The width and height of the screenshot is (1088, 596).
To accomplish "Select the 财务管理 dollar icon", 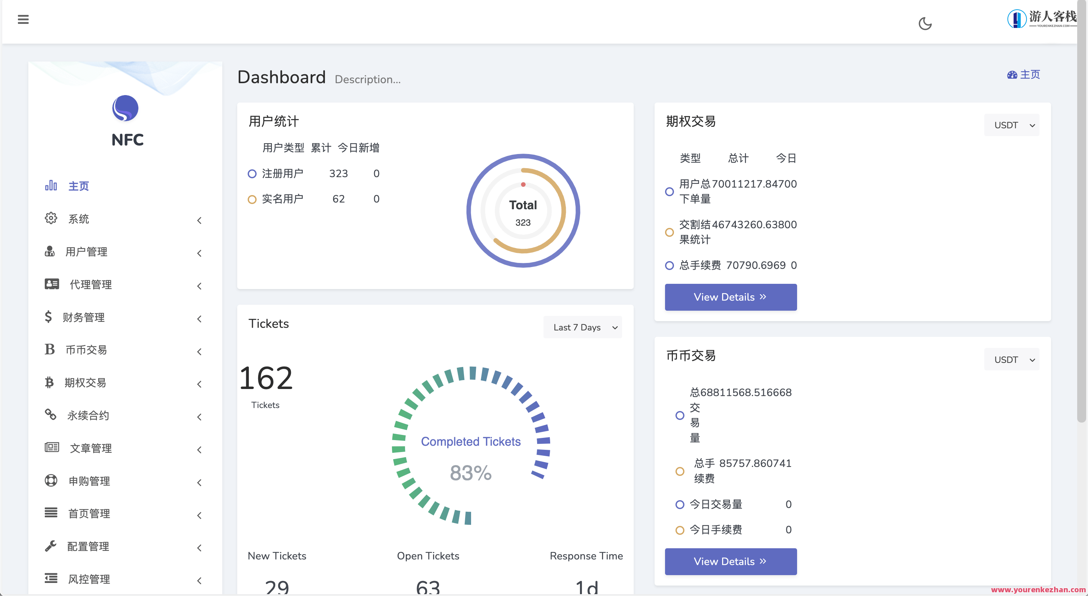I will pos(48,317).
